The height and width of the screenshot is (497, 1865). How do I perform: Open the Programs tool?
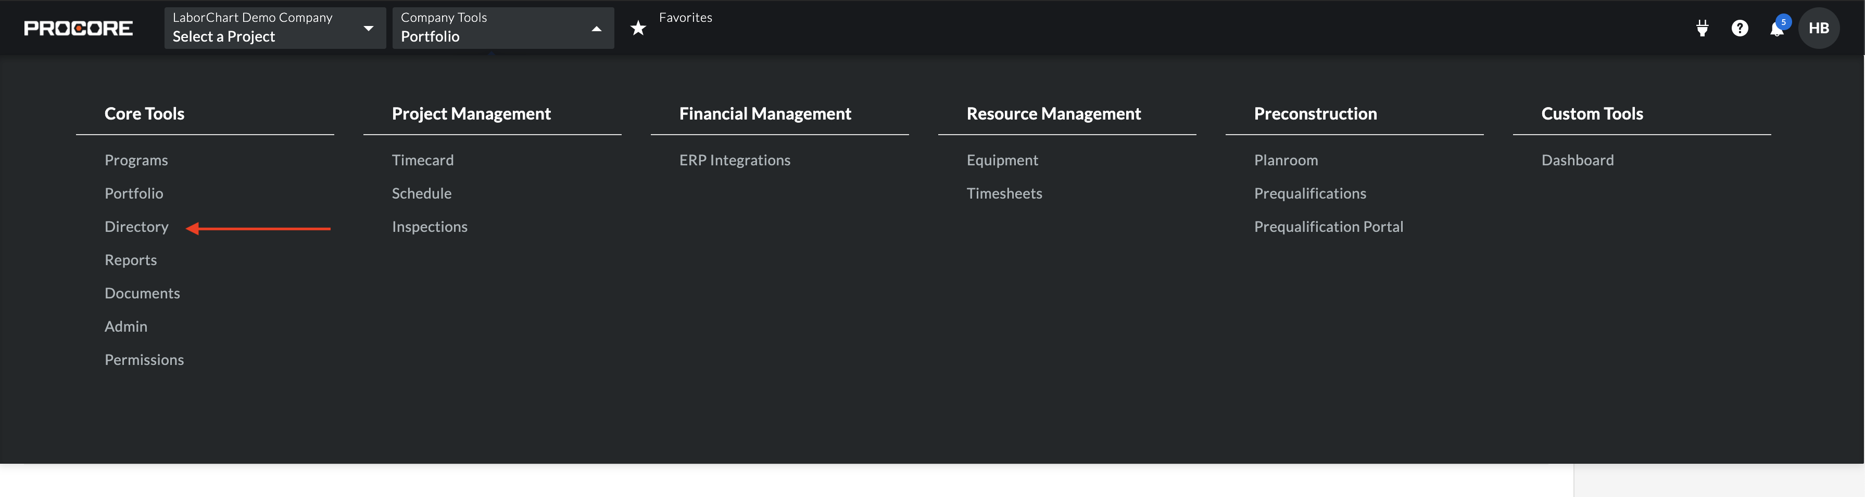coord(136,160)
